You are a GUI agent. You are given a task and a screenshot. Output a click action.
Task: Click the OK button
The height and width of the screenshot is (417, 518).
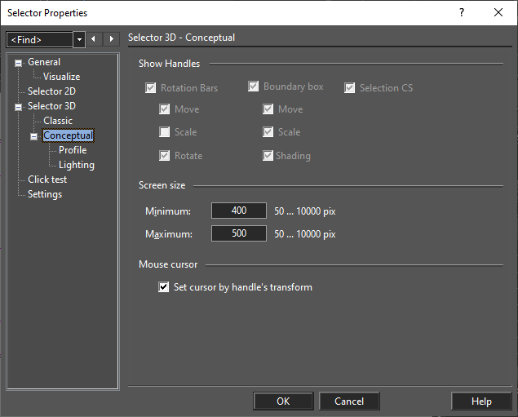pos(283,401)
